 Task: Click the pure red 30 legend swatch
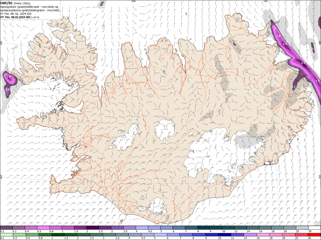pyautogui.click(x=314, y=235)
